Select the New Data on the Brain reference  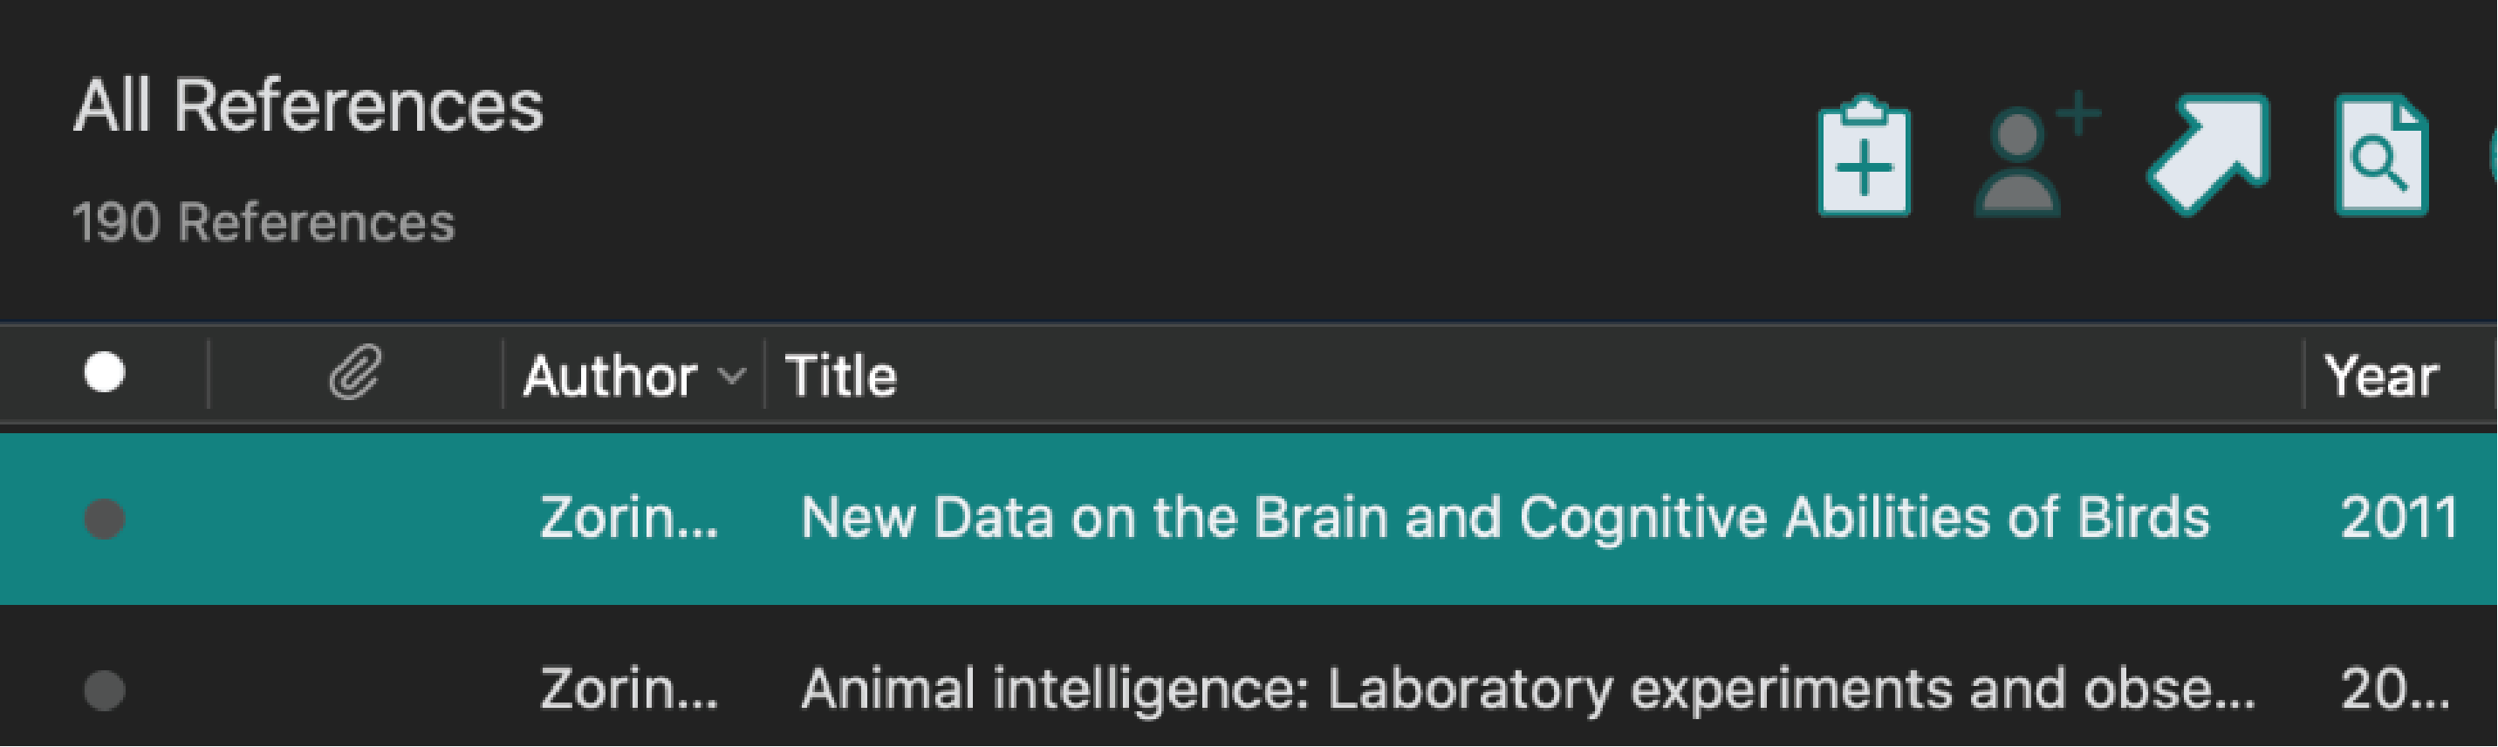[x=1503, y=518]
